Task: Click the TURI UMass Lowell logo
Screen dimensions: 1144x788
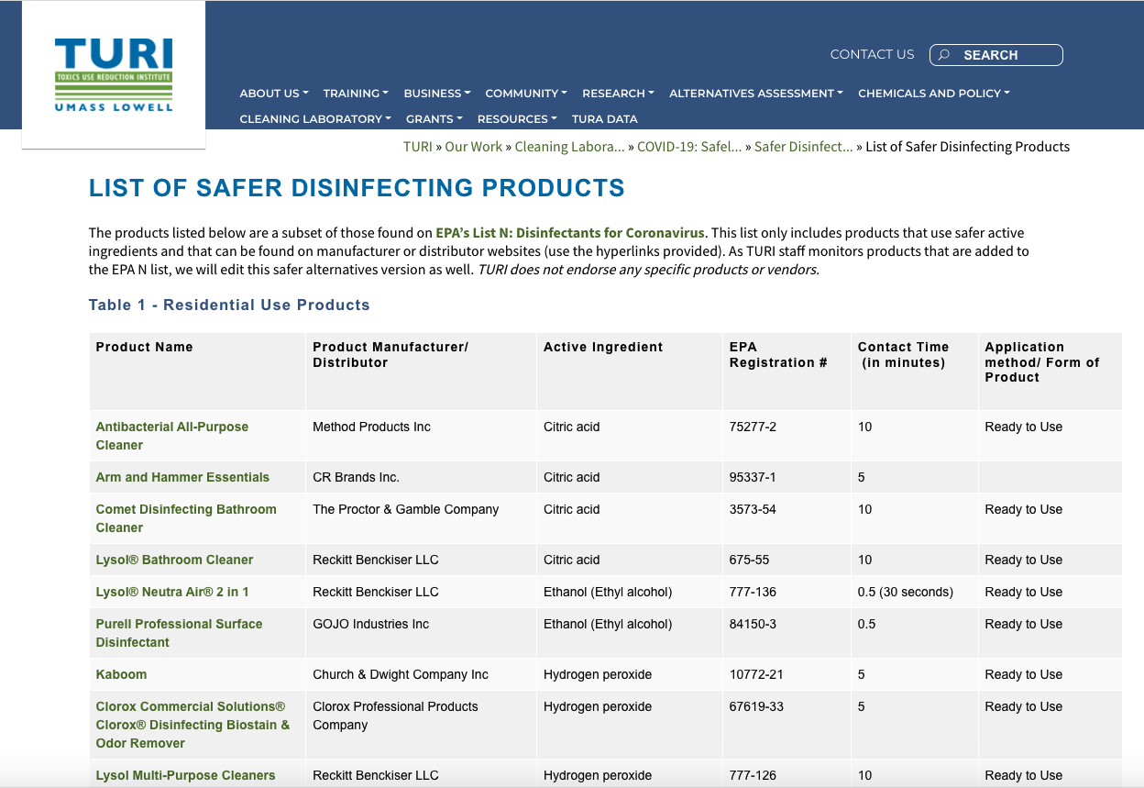Action: (114, 74)
